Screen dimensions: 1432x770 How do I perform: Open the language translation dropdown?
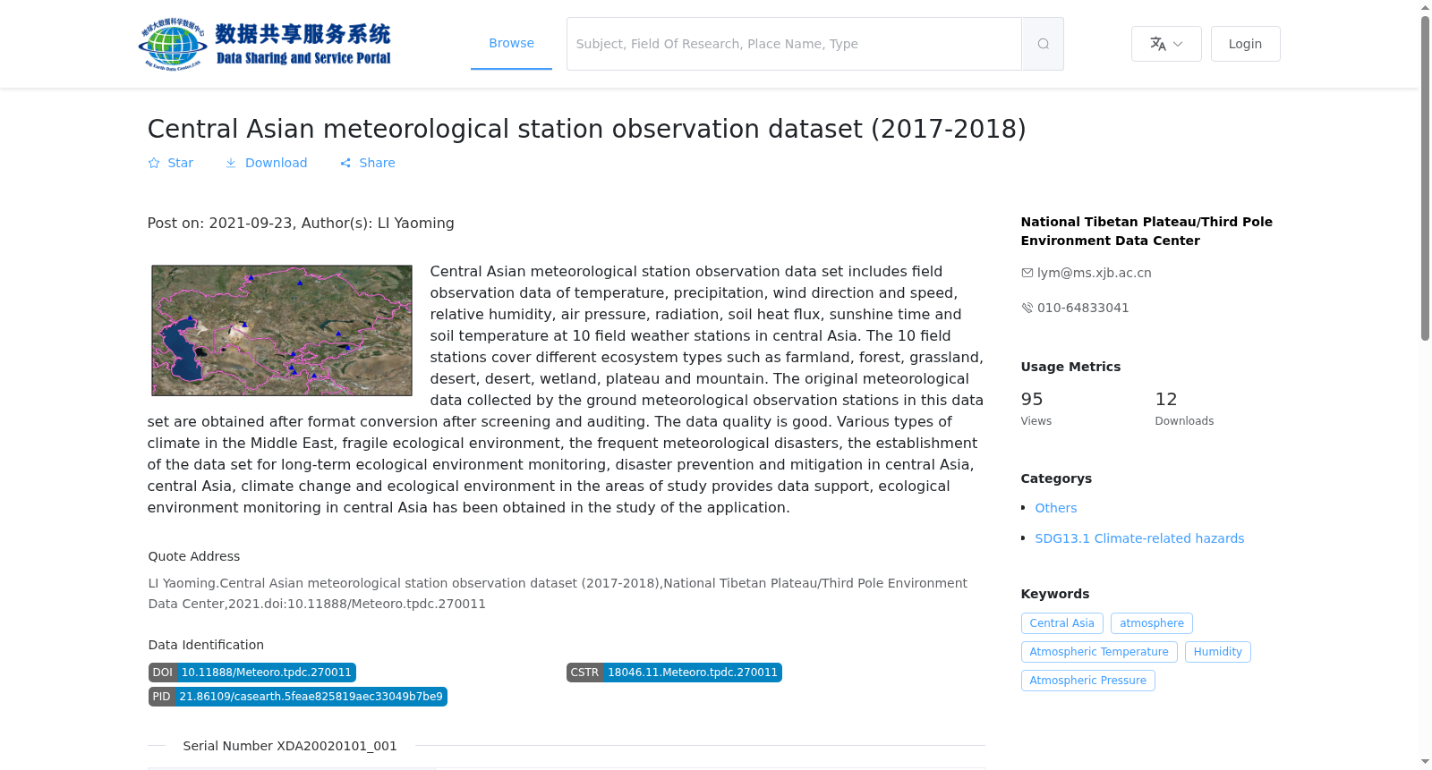[x=1166, y=44]
